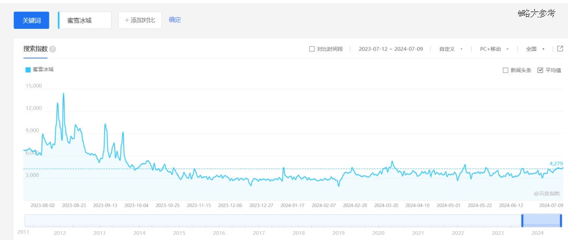Image resolution: width=568 pixels, height=240 pixels.
Task: Uncheck the 平均值 checkbox
Action: (x=540, y=70)
